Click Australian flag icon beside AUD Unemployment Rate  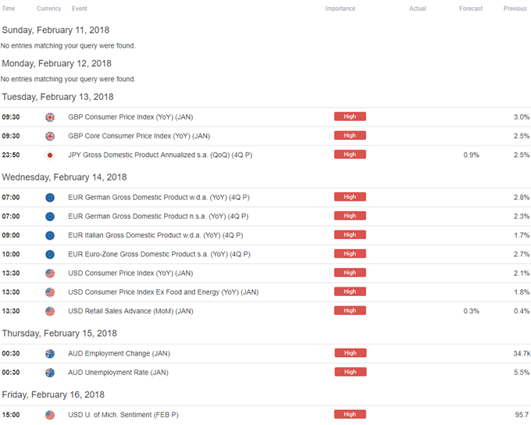[x=50, y=373]
